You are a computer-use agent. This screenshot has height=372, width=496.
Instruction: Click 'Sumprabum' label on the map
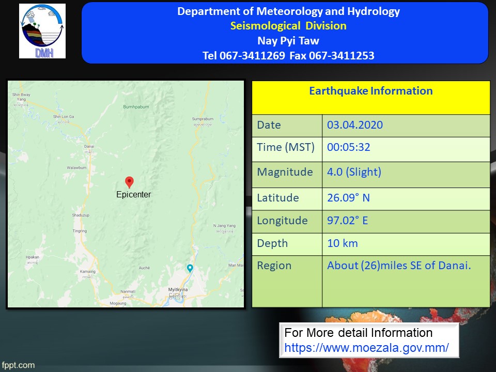coord(203,119)
